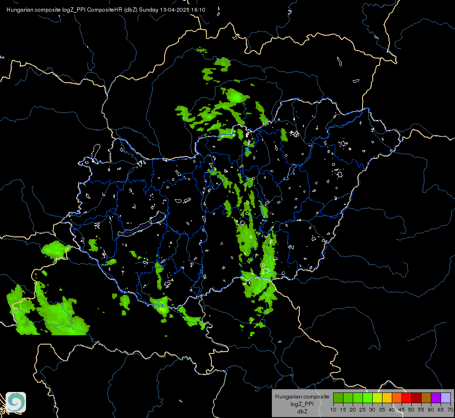455x418 pixels.
Task: Click the '70' scale value in legend
Action: (x=450, y=410)
